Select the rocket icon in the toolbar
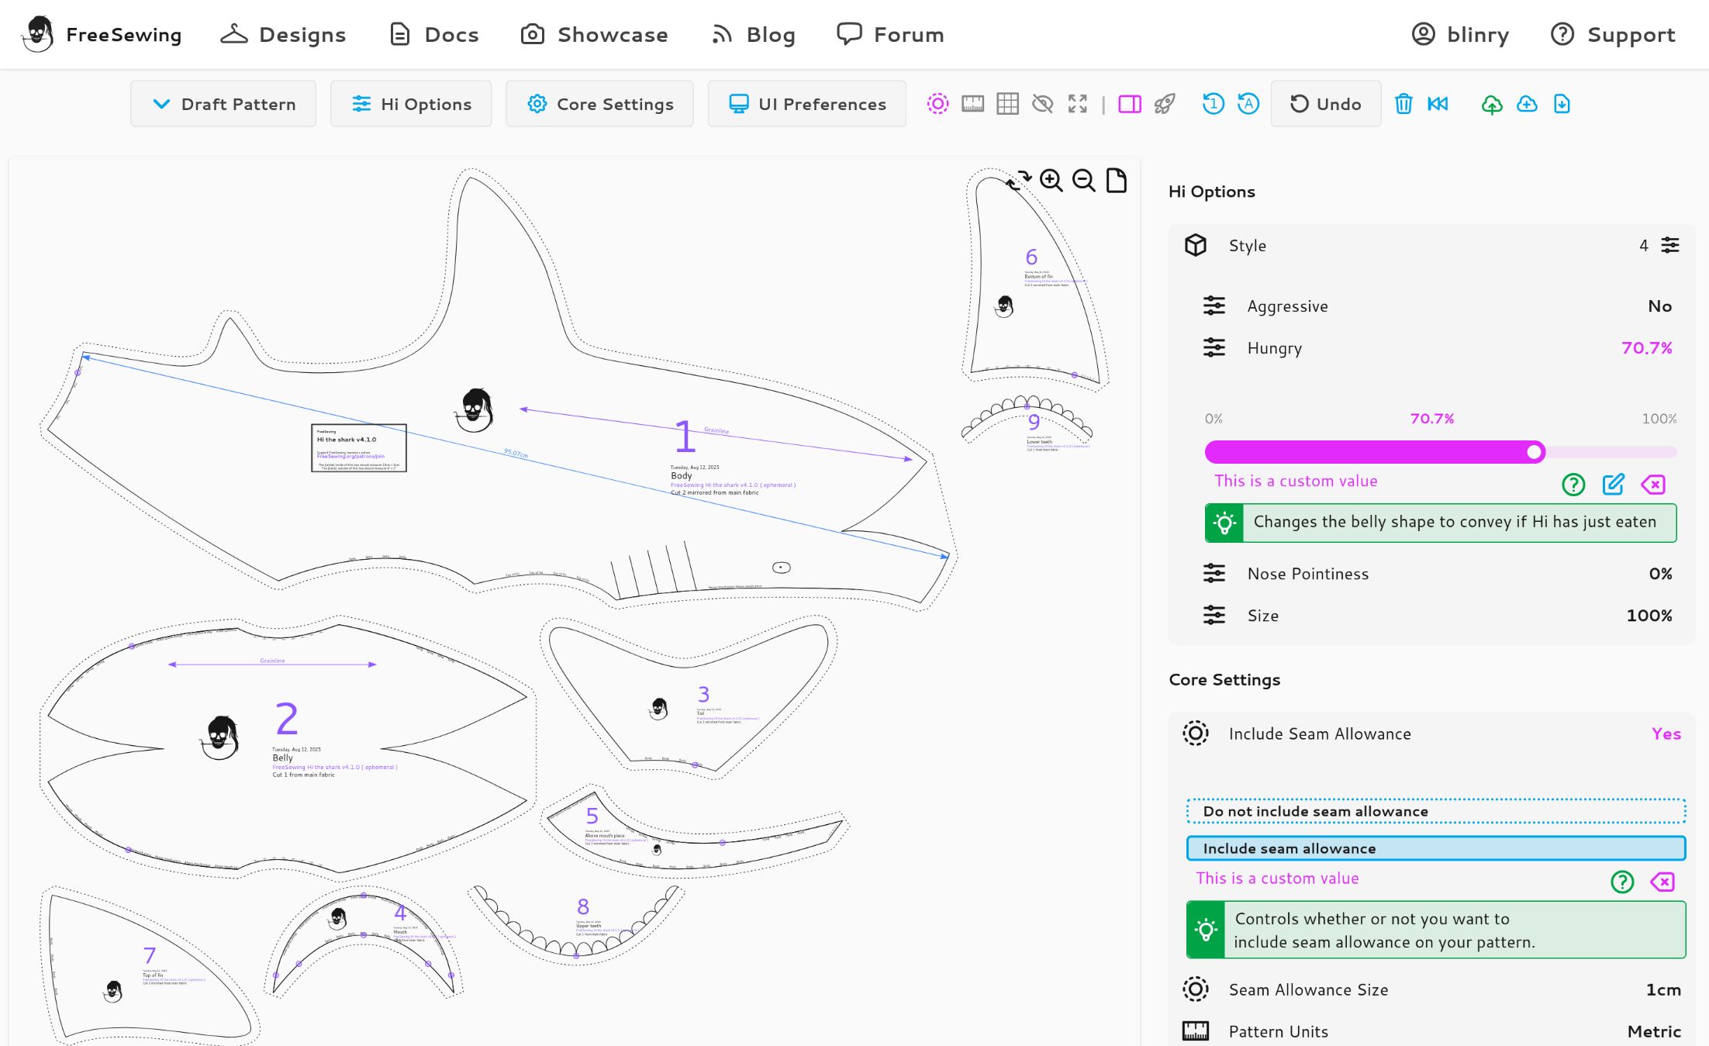Image resolution: width=1709 pixels, height=1046 pixels. [x=1163, y=103]
